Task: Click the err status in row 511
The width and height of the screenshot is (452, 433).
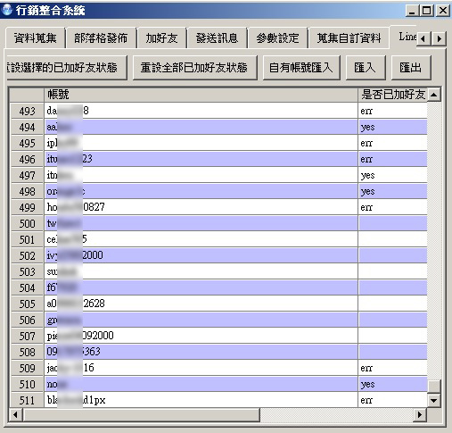Action: tap(392, 400)
